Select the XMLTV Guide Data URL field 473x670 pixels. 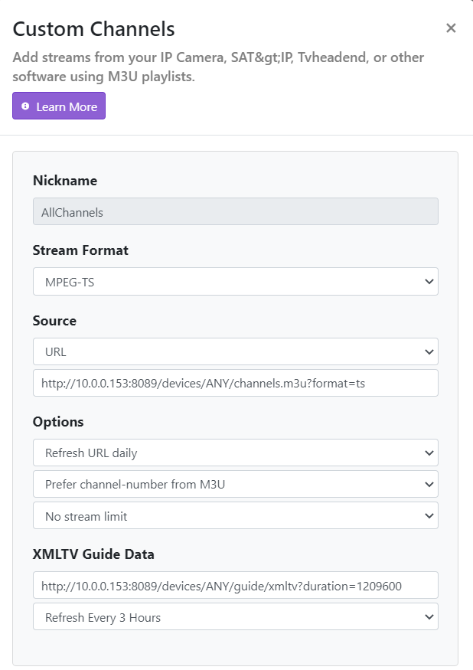[x=235, y=584]
